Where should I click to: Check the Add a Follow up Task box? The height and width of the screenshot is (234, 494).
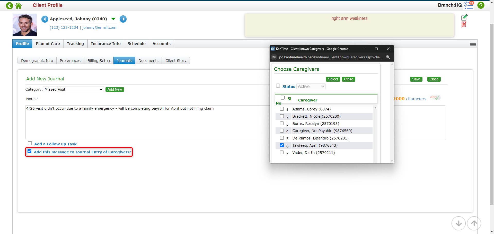[x=30, y=143]
